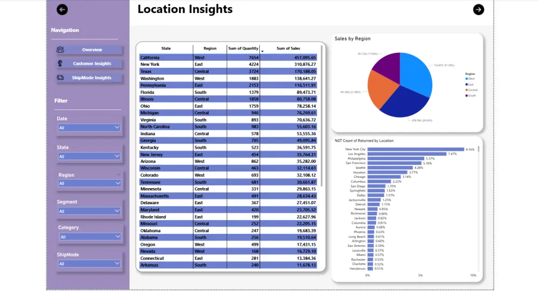
Task: Click the 310,876.27 sales value
Action: click(305, 64)
